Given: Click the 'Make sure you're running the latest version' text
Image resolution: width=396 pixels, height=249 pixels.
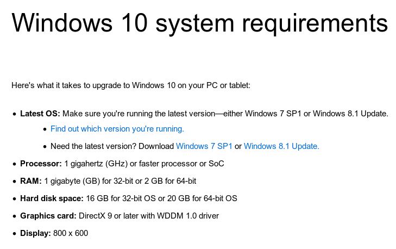Looking at the screenshot, I should (139, 114).
